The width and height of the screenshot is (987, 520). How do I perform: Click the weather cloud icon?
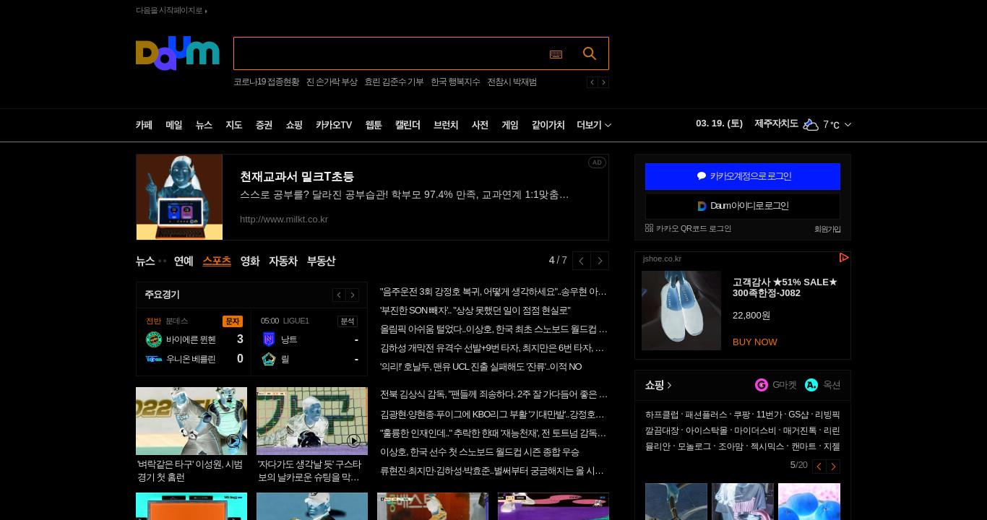tap(811, 124)
